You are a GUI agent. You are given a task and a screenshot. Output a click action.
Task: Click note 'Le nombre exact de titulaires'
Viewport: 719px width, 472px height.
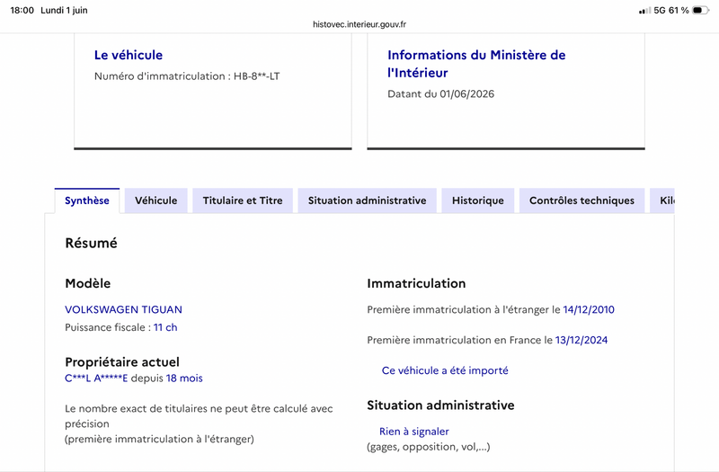coord(199,416)
